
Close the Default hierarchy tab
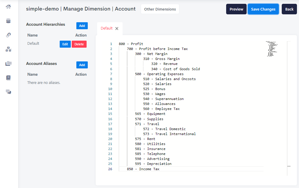(x=117, y=28)
